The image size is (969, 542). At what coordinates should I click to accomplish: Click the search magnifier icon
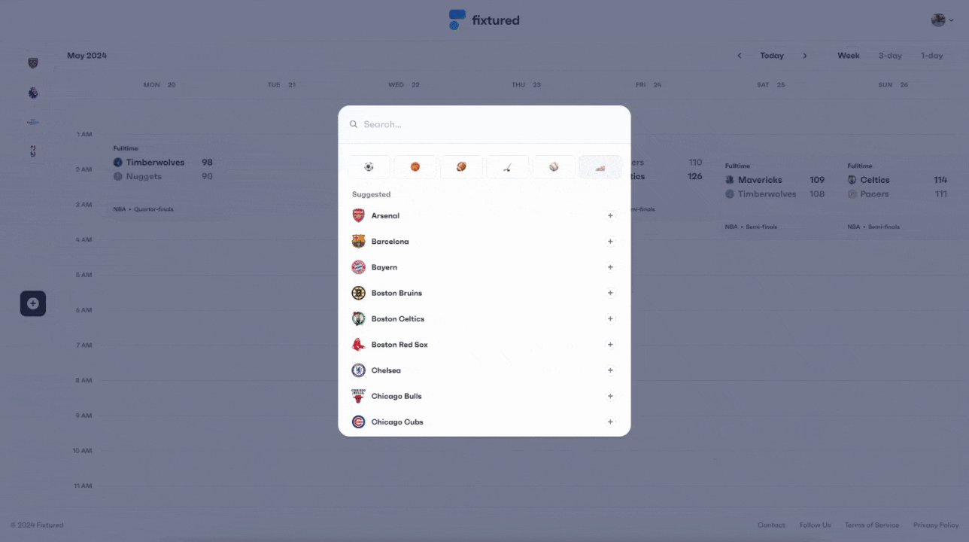click(354, 124)
